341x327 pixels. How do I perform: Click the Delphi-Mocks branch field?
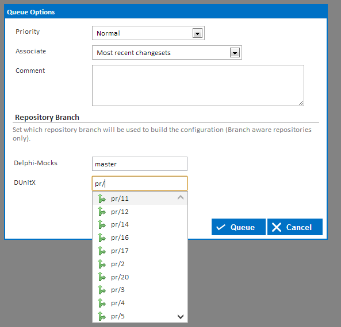pos(140,164)
